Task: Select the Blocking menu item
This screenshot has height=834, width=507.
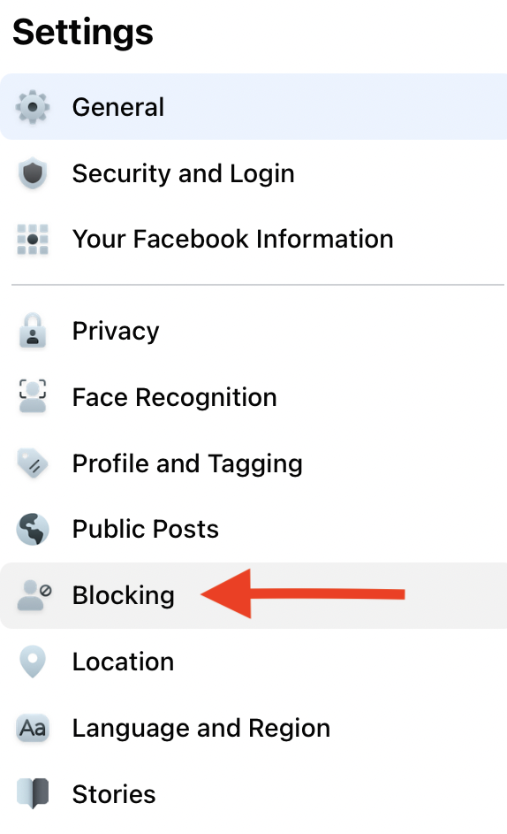Action: point(253,595)
